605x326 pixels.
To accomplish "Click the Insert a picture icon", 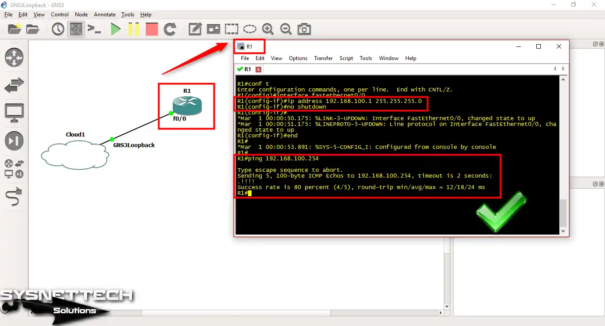I will click(213, 29).
